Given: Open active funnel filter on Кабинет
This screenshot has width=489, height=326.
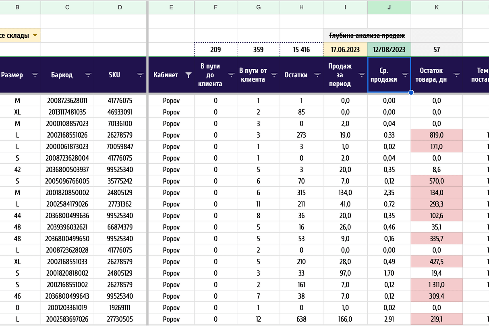Looking at the screenshot, I should (188, 75).
